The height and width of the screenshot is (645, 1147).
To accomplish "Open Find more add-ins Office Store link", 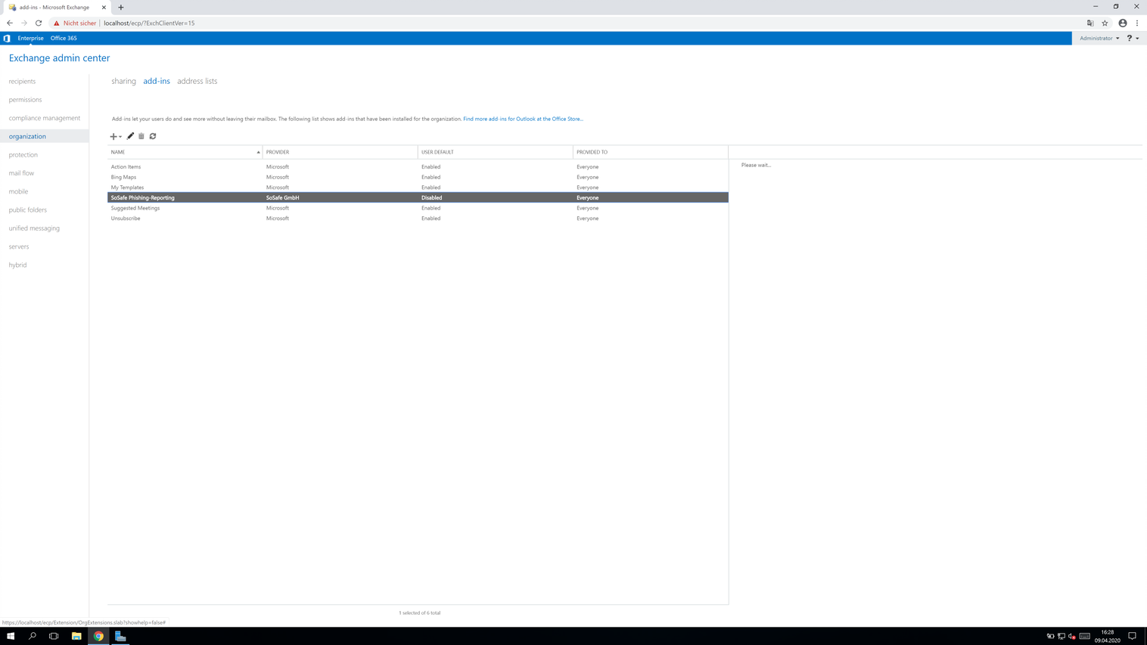I will point(523,119).
